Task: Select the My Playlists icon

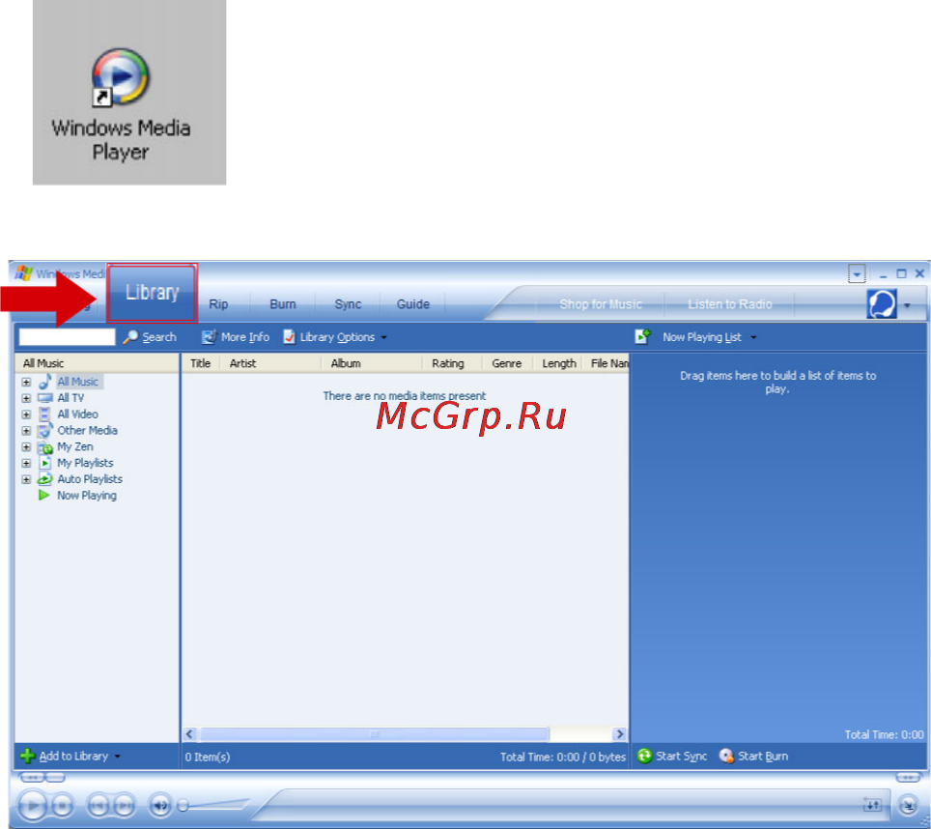Action: [45, 463]
